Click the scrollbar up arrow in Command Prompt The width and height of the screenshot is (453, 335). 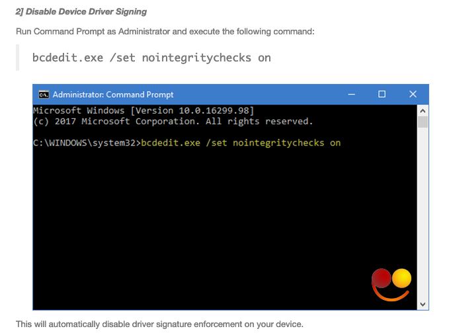(423, 111)
